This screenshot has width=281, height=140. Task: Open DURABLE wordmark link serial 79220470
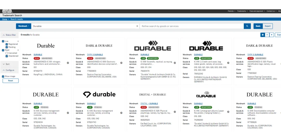pyautogui.click(x=145, y=55)
